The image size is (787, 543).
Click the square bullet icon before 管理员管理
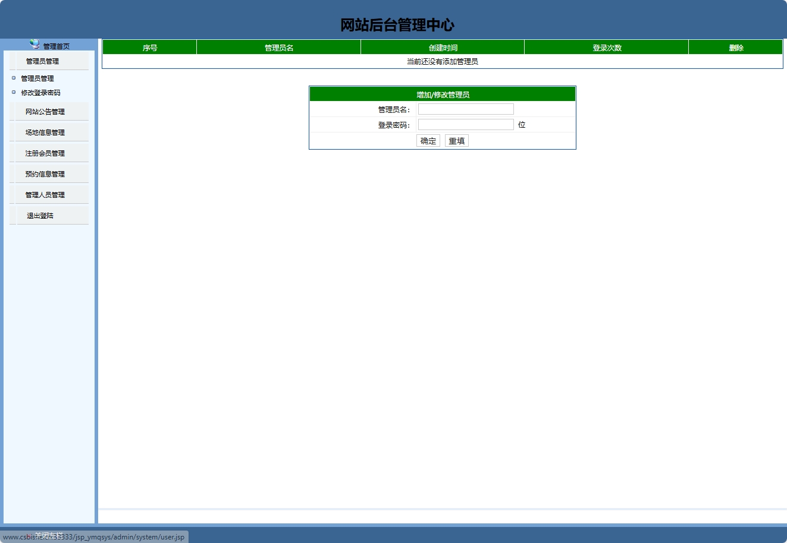tap(13, 78)
